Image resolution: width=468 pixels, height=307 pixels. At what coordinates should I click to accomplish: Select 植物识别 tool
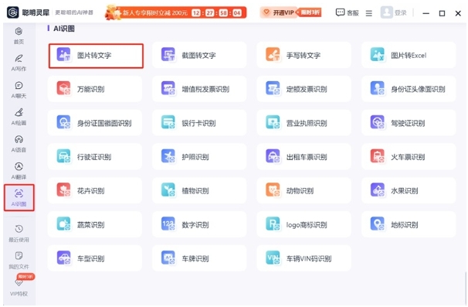pyautogui.click(x=199, y=190)
